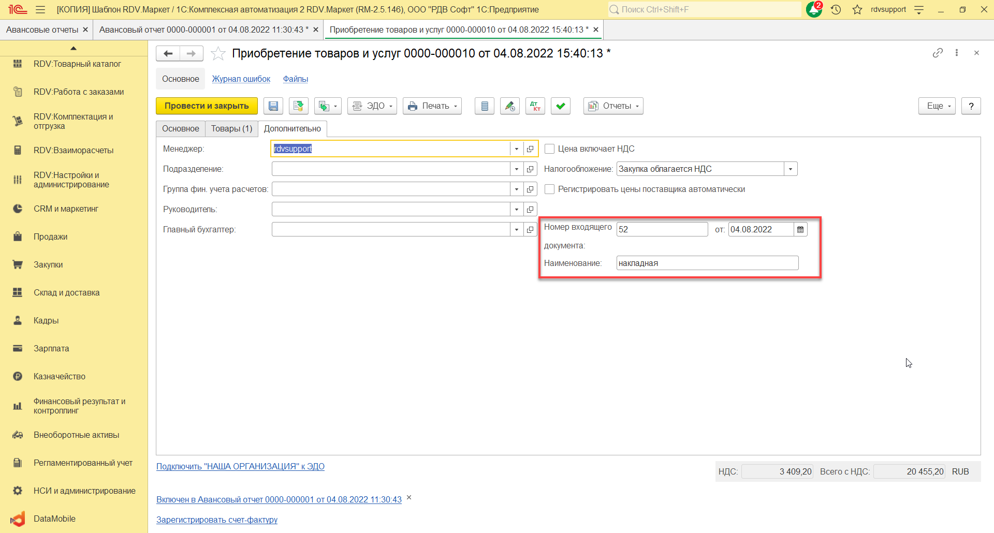This screenshot has width=994, height=533.
Task: Open notifications bell with badge
Action: [x=814, y=9]
